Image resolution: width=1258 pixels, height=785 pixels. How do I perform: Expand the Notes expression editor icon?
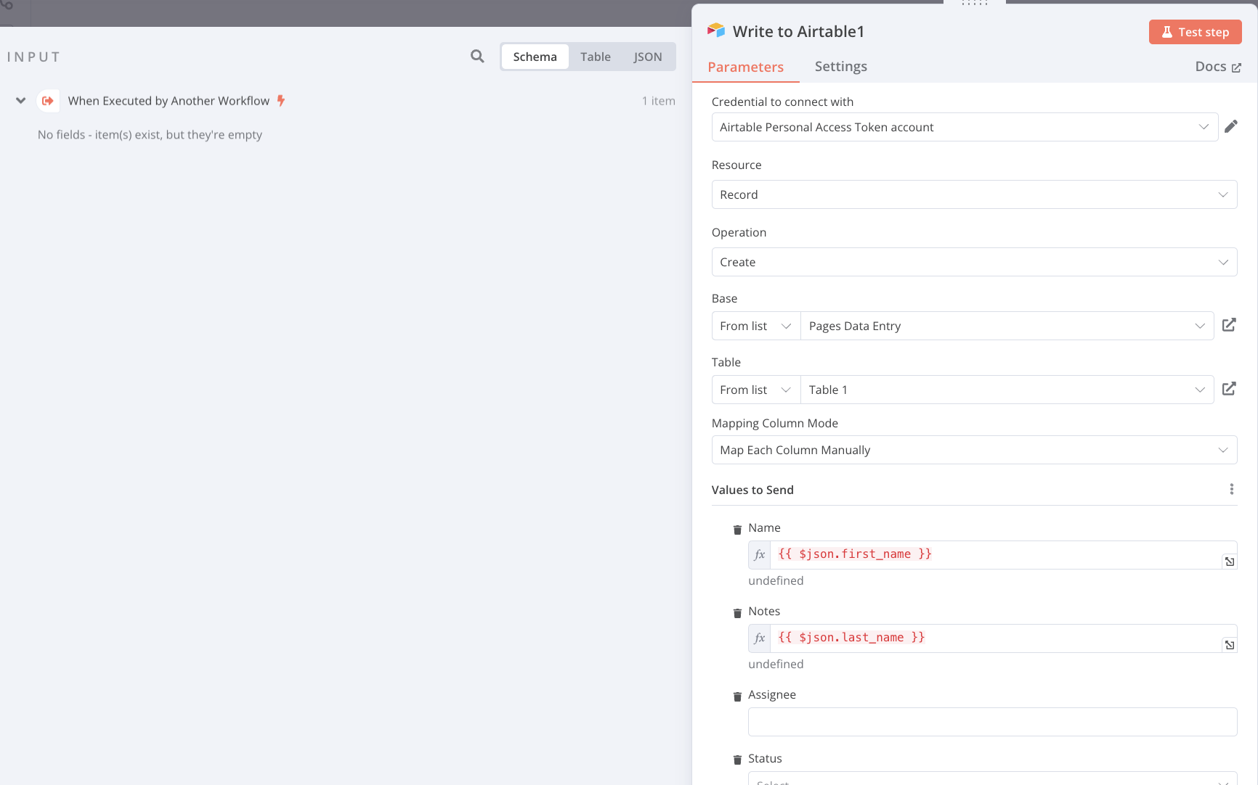1229,645
